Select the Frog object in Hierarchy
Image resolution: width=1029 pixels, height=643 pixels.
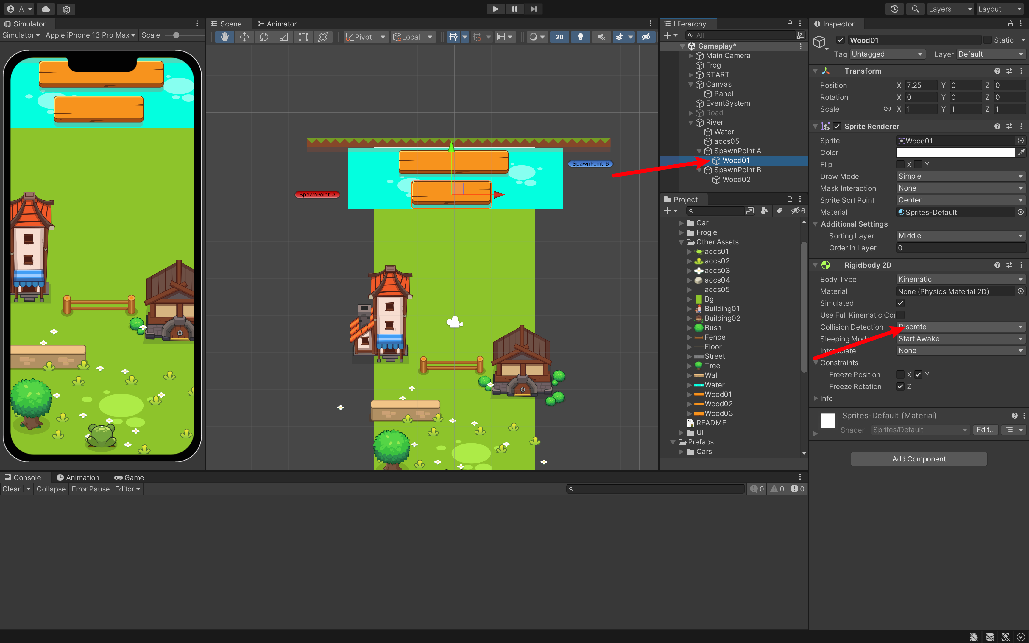[712, 65]
